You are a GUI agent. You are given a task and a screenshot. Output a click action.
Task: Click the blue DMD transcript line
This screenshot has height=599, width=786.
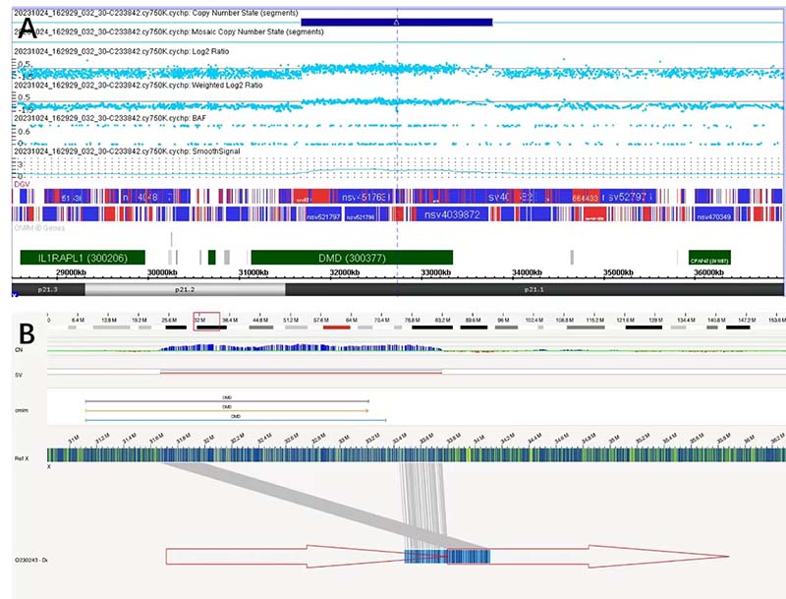tap(236, 420)
